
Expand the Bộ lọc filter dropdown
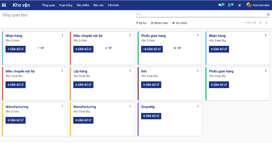tap(141, 23)
